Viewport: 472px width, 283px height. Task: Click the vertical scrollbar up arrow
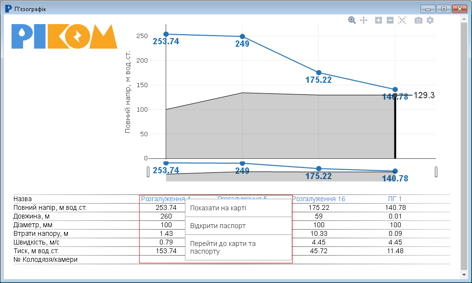click(x=464, y=19)
